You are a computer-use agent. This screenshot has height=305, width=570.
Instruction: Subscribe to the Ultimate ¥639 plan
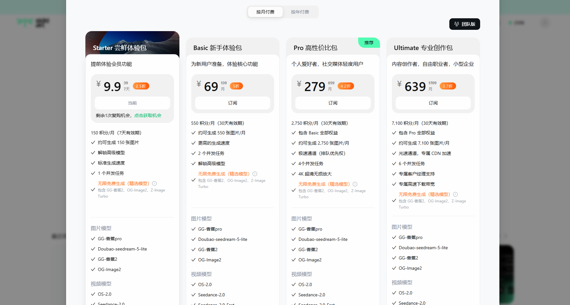coord(433,103)
